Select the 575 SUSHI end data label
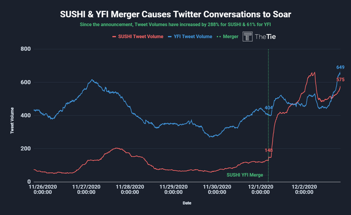Screen dimensions: 351x215 [x=340, y=80]
